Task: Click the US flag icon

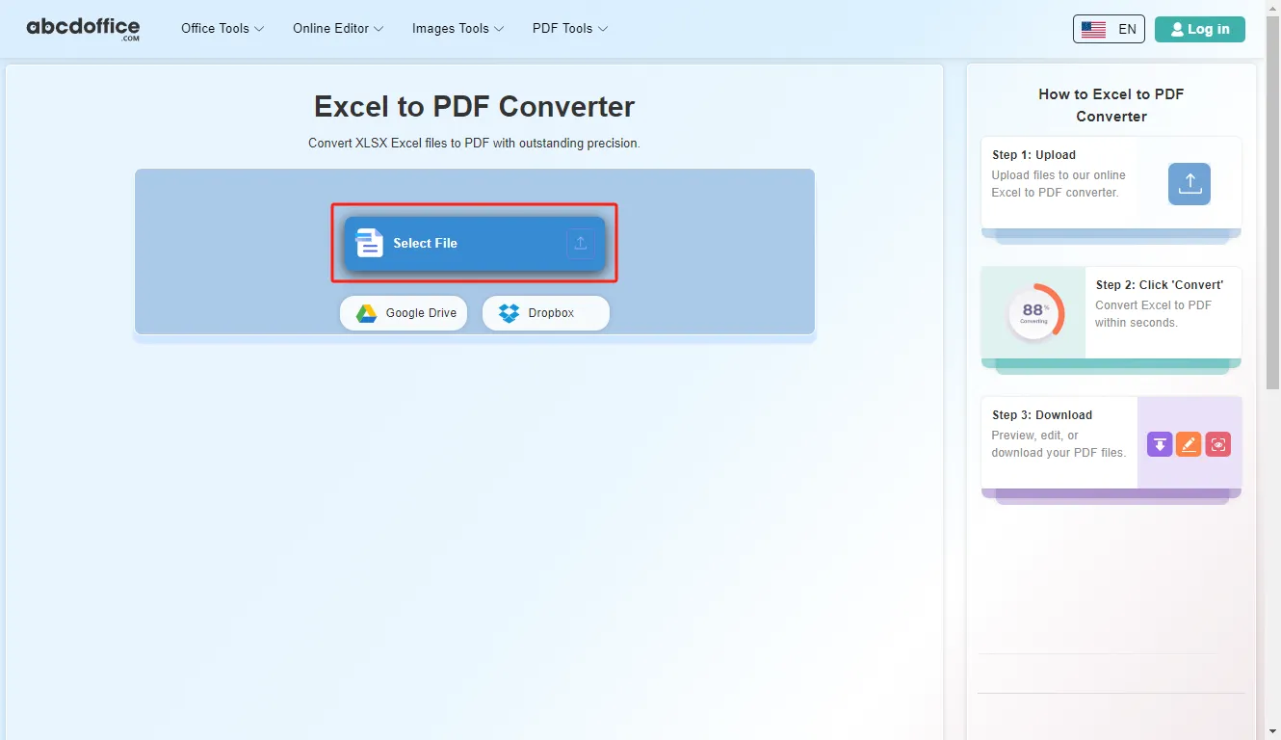Action: [1093, 30]
